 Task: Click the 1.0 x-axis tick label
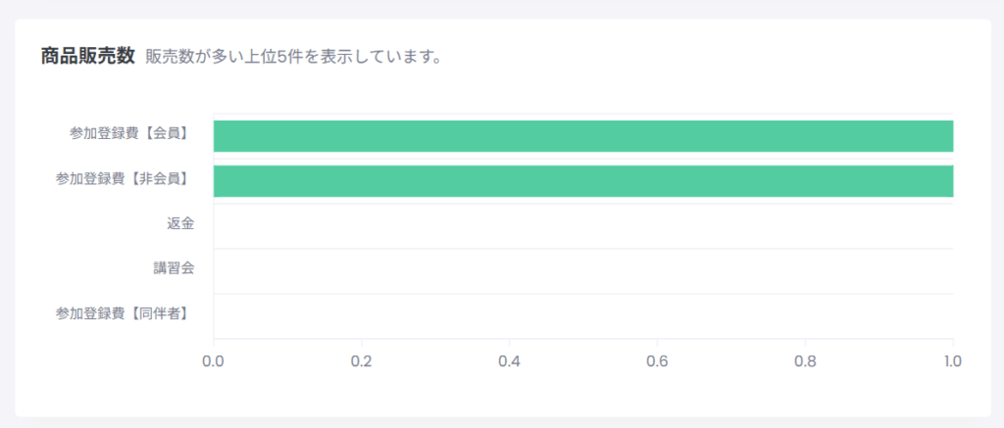[x=953, y=360]
